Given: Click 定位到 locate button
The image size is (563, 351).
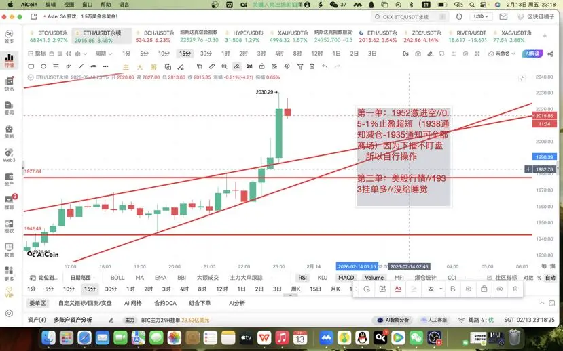Looking at the screenshot, I should pyautogui.click(x=44, y=278).
